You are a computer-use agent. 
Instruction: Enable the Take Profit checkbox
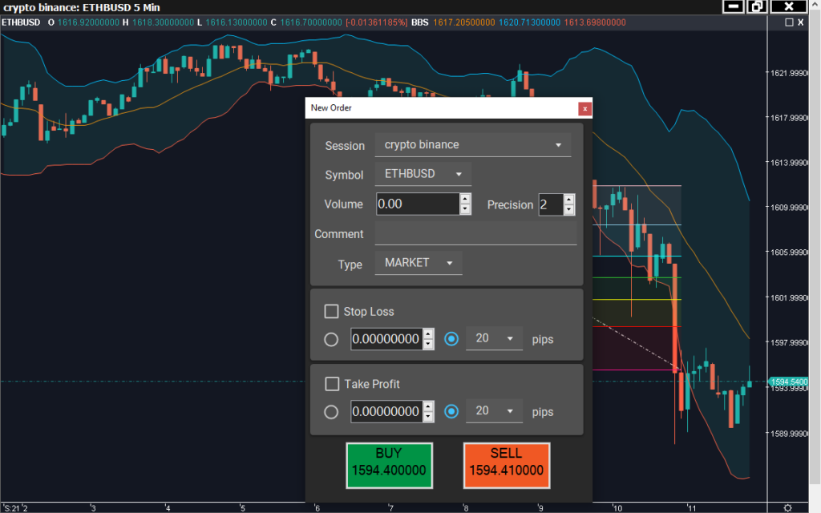[331, 384]
